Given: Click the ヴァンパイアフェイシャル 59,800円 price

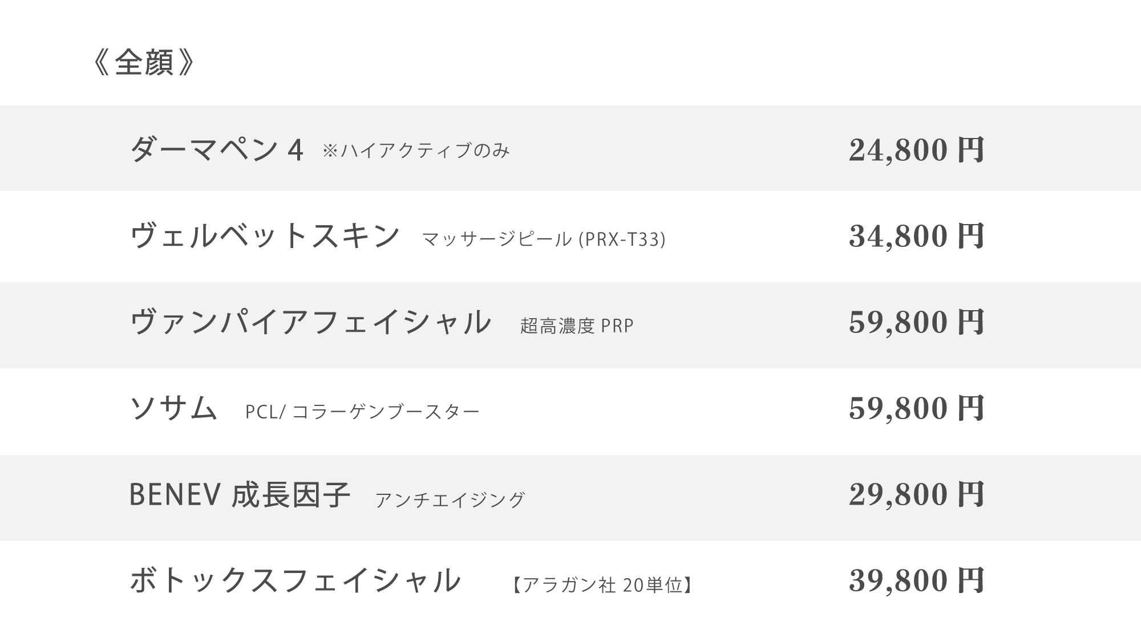Looking at the screenshot, I should tap(917, 322).
